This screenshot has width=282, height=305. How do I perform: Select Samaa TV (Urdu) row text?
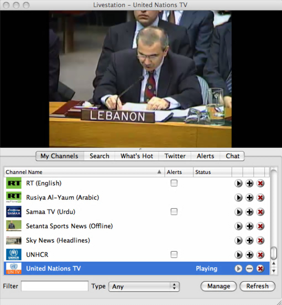(x=51, y=212)
